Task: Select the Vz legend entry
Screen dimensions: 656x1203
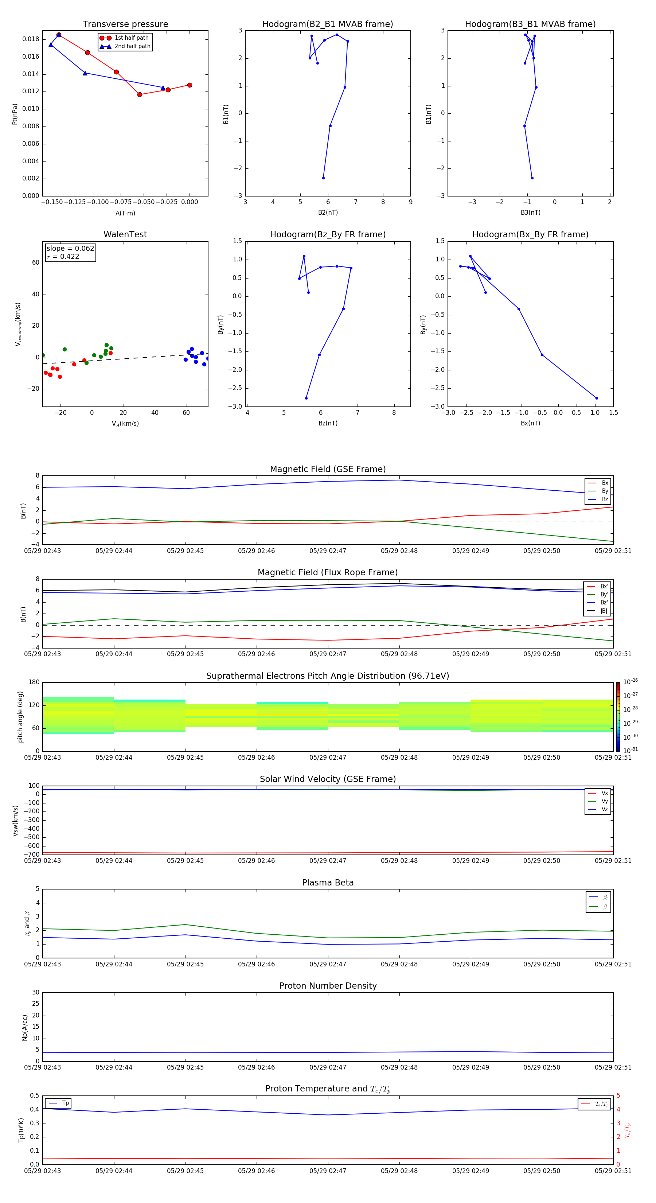Action: tap(598, 809)
